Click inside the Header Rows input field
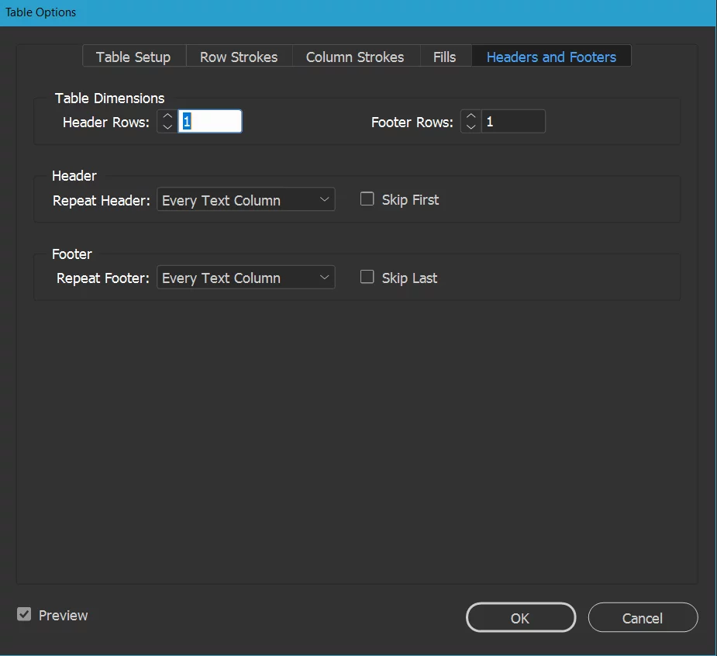This screenshot has width=717, height=656. (209, 121)
